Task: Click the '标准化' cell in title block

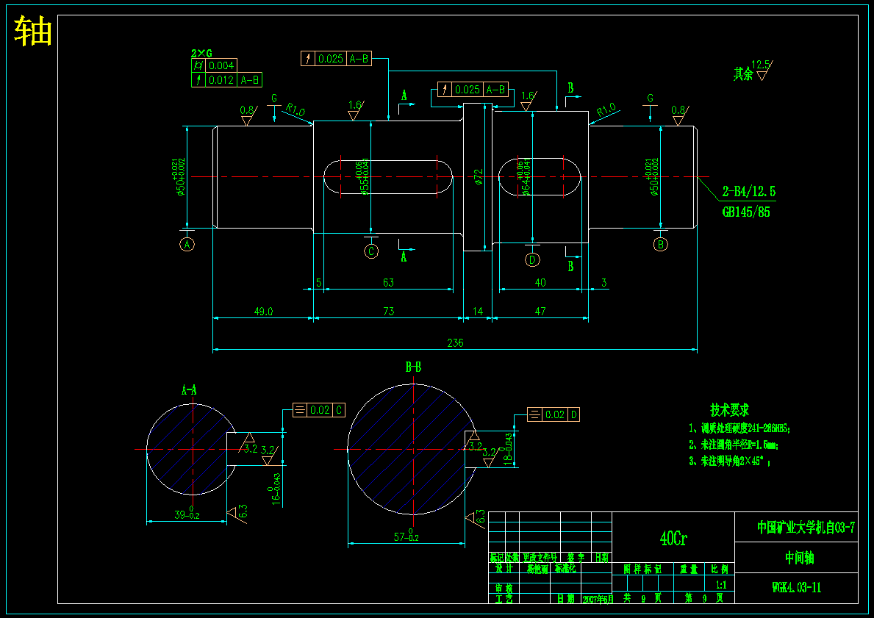Action: [x=565, y=568]
